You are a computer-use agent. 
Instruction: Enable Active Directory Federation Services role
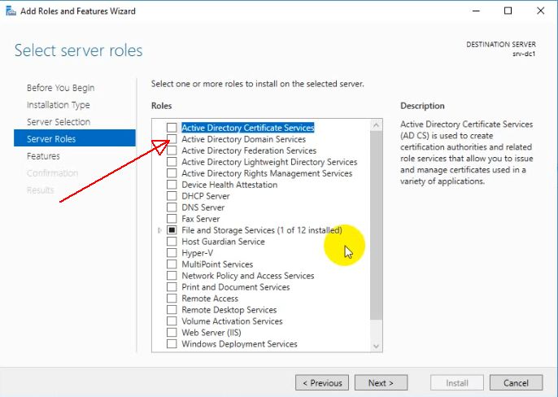[x=172, y=151]
